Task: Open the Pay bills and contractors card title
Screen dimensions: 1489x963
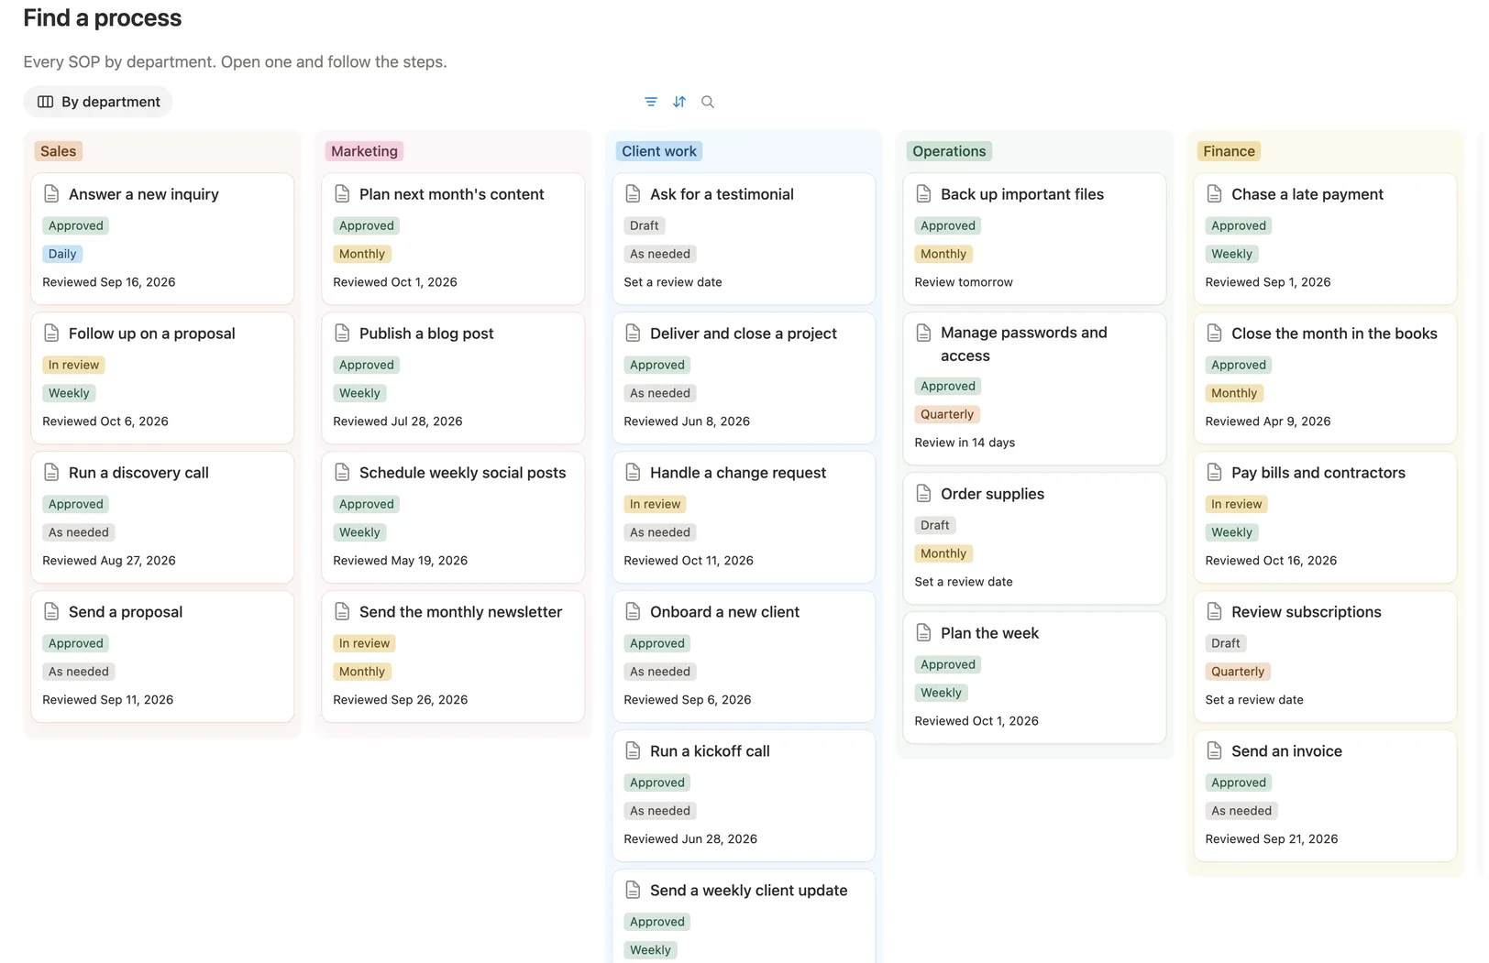Action: [1318, 473]
